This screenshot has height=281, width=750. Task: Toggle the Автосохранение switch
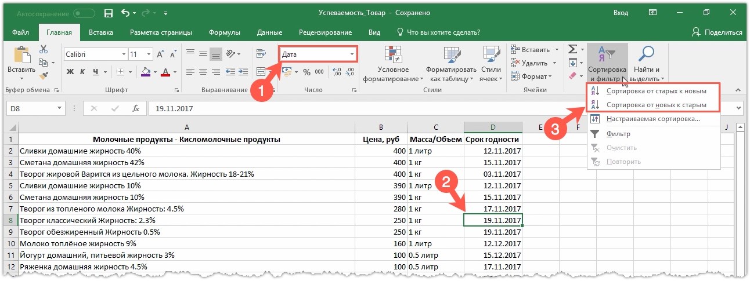pyautogui.click(x=85, y=13)
